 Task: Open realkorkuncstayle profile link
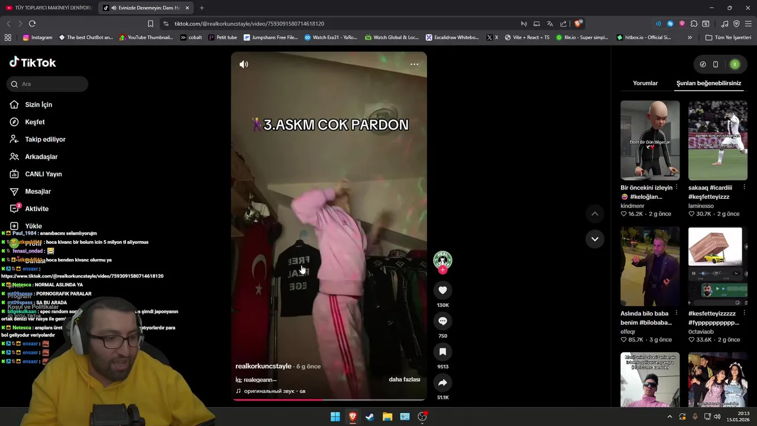(x=263, y=366)
